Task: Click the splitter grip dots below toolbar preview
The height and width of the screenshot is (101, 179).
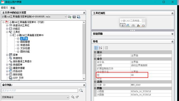Action: click(x=133, y=30)
